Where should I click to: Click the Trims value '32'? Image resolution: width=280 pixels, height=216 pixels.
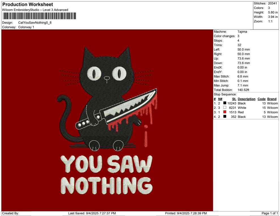coord(239,45)
